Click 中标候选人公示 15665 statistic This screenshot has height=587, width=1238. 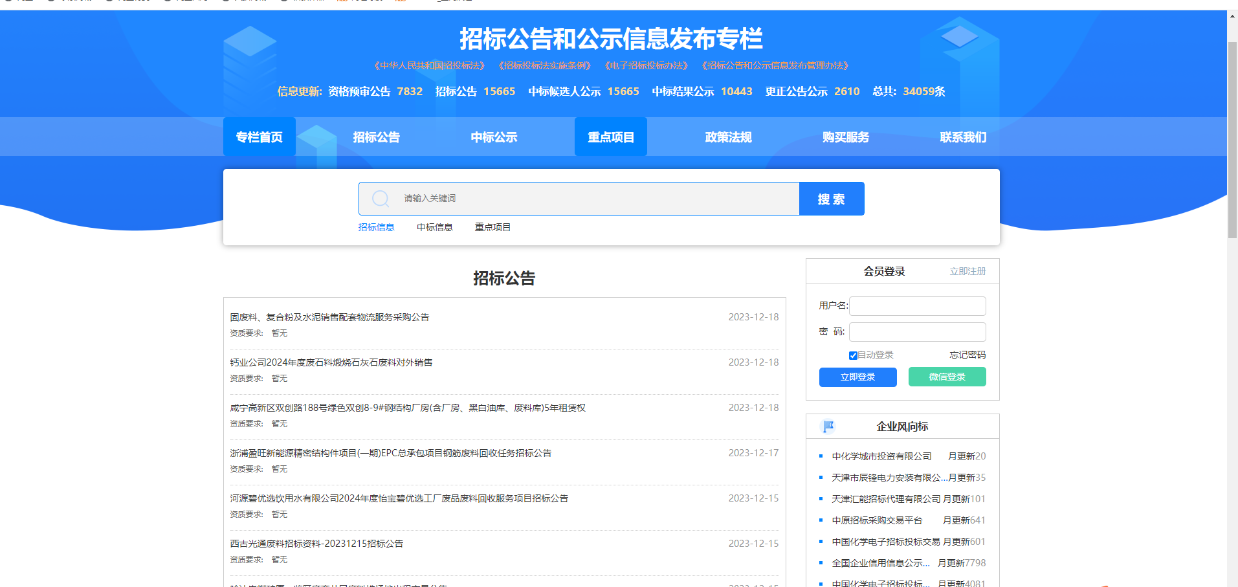pos(584,91)
